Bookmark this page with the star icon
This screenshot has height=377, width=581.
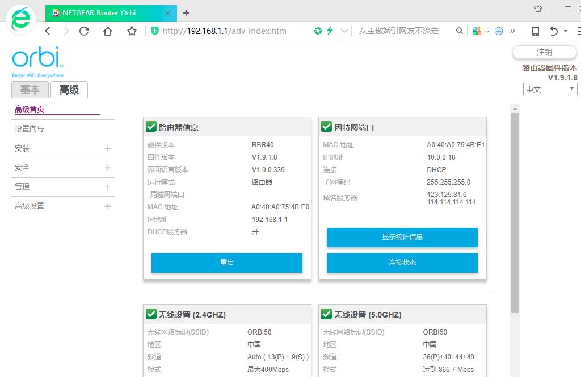point(132,31)
